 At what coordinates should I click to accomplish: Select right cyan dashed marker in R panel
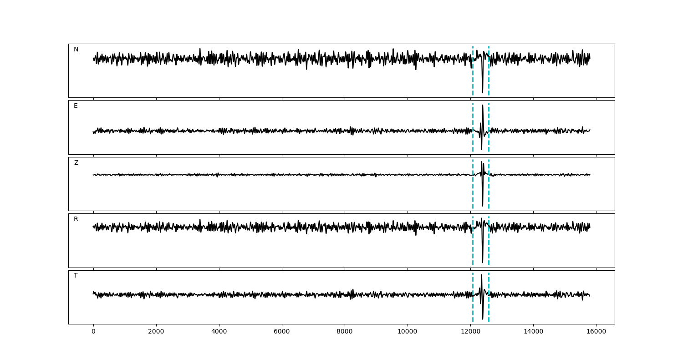tap(489, 246)
